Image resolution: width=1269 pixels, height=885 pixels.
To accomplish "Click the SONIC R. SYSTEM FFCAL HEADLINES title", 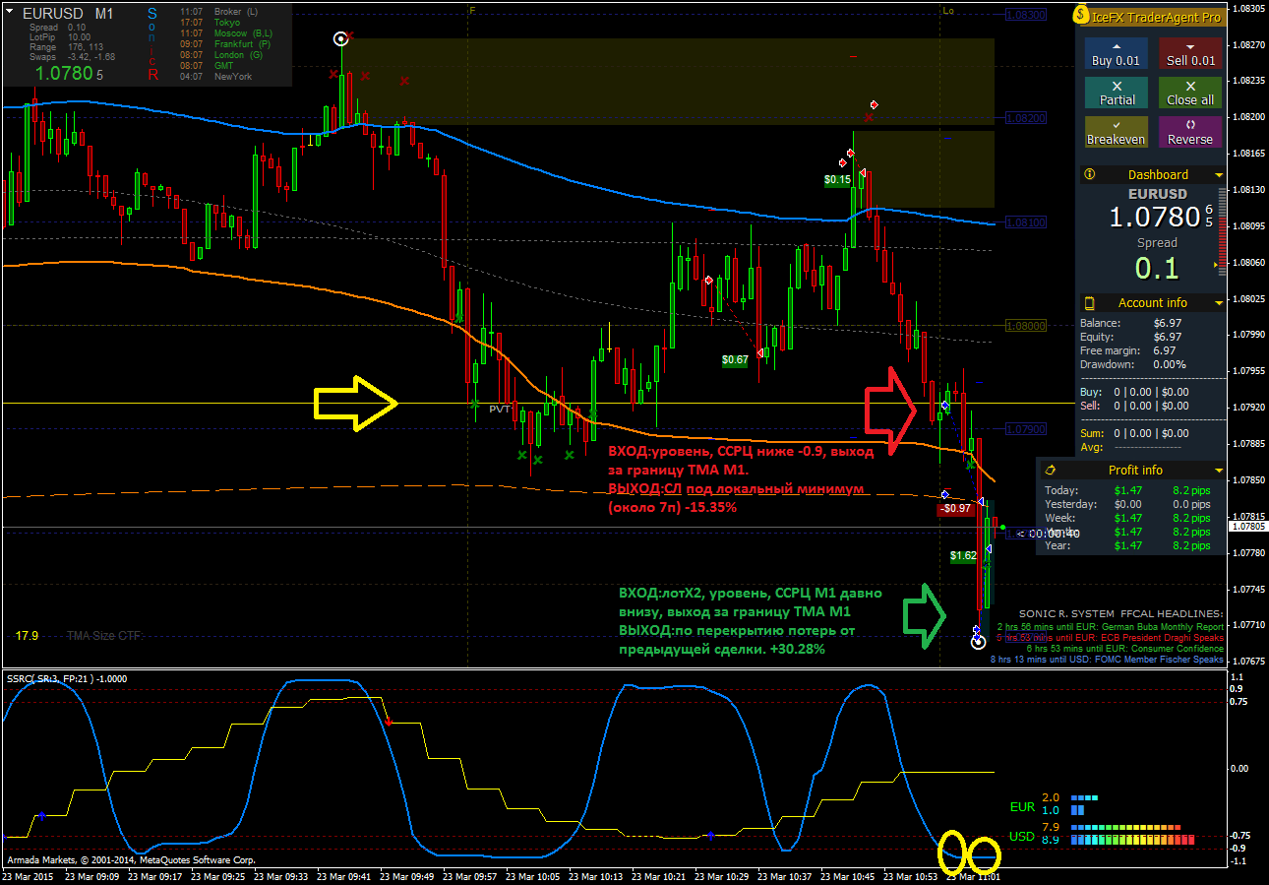I will [1121, 613].
